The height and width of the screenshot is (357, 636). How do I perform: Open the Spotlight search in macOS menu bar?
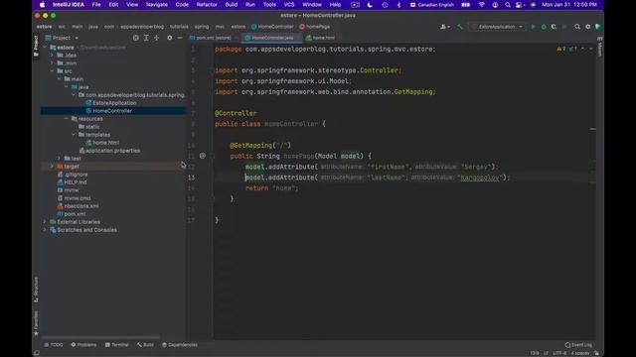(508, 5)
